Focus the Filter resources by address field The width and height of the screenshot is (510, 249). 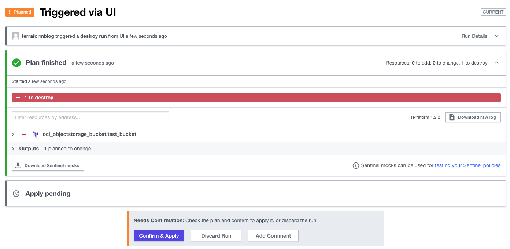pos(90,117)
